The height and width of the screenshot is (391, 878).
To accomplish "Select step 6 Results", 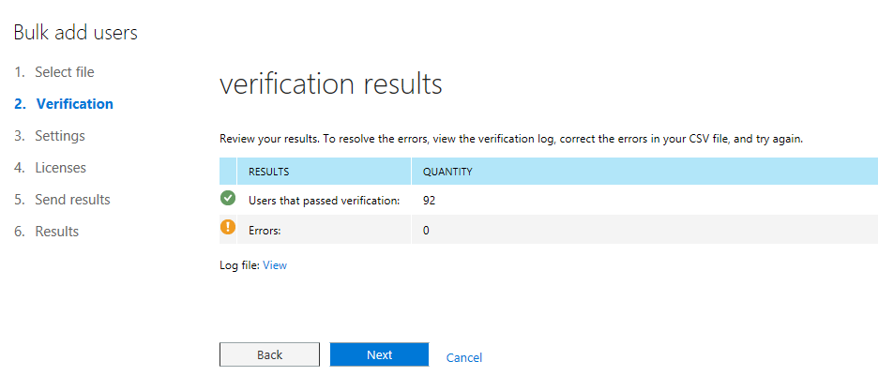I will point(47,232).
